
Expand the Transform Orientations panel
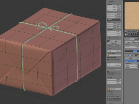click(x=108, y=101)
